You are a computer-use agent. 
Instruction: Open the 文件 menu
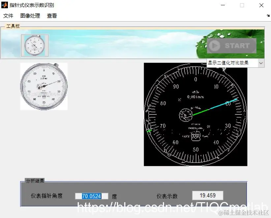pyautogui.click(x=8, y=15)
